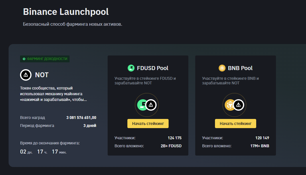Click the Всего наград label

click(x=32, y=118)
